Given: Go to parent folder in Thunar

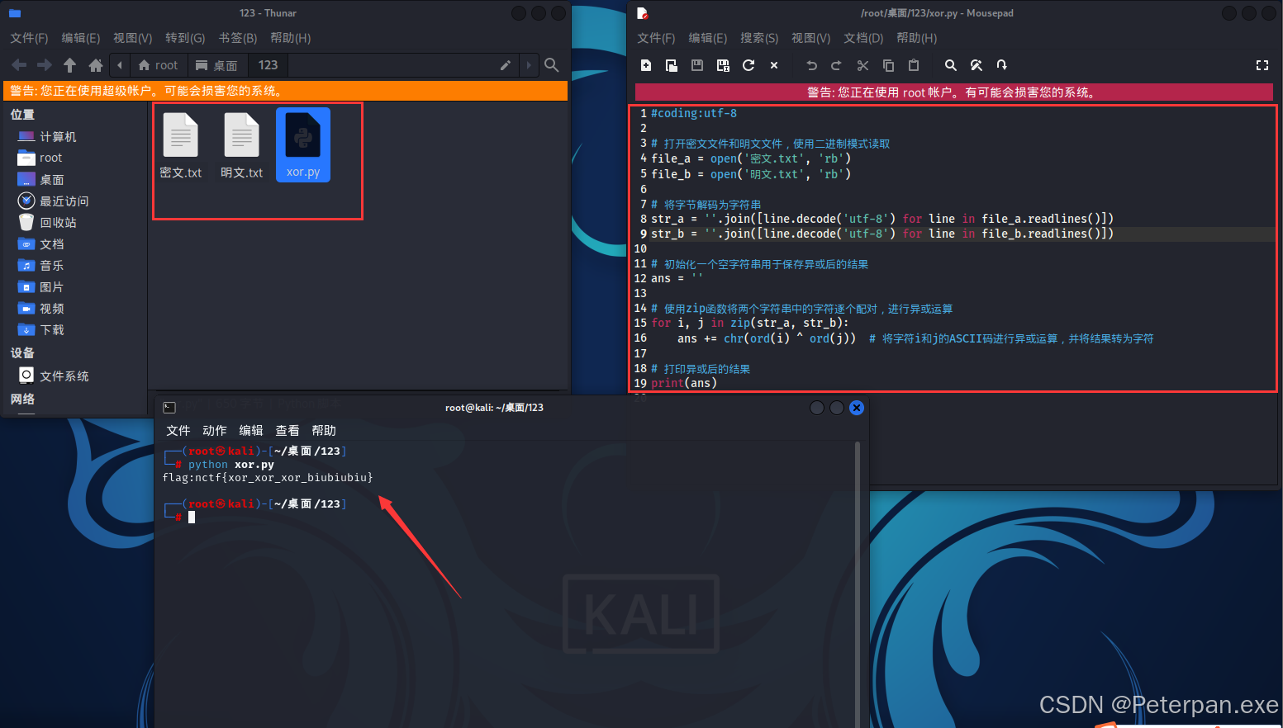Looking at the screenshot, I should coord(70,65).
